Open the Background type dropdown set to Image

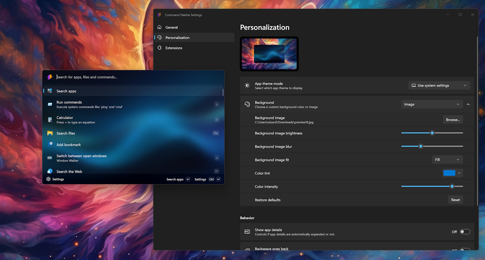tap(432, 104)
